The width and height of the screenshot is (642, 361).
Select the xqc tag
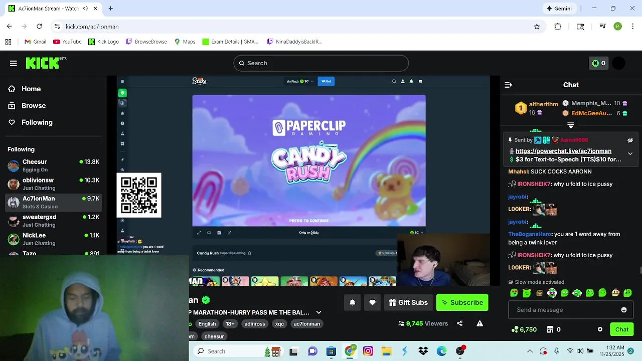point(279,324)
